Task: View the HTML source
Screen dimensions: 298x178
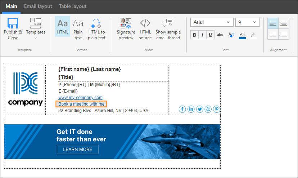Action: (145, 29)
